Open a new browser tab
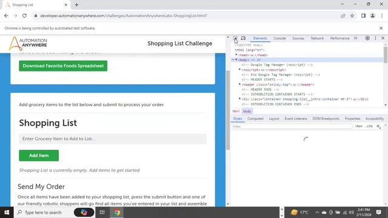Image resolution: width=388 pixels, height=218 pixels. [77, 5]
